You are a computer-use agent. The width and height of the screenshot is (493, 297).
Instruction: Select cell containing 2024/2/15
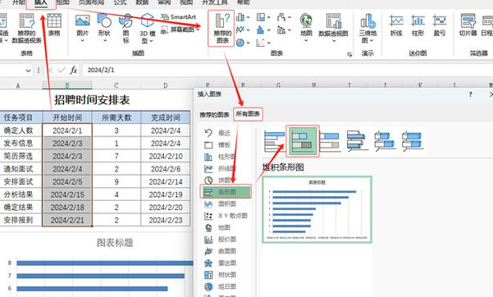pyautogui.click(x=67, y=194)
